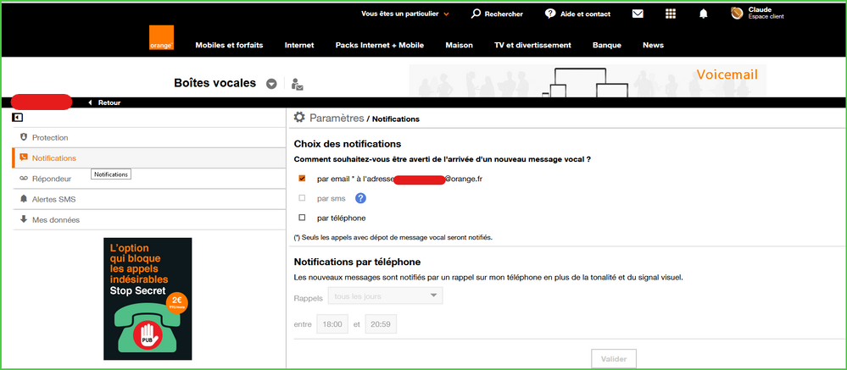Click the Aide et contact speech bubble icon
The image size is (847, 370).
pyautogui.click(x=550, y=14)
